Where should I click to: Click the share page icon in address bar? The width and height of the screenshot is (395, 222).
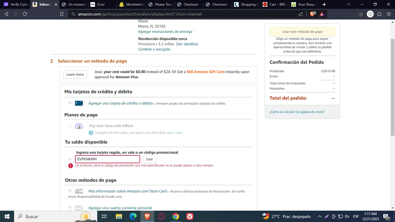click(x=301, y=14)
